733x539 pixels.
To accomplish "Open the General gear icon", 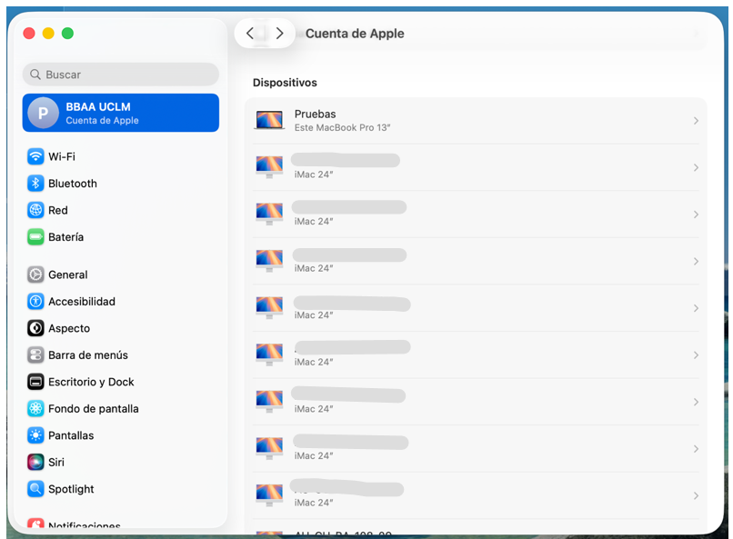I will tap(35, 274).
